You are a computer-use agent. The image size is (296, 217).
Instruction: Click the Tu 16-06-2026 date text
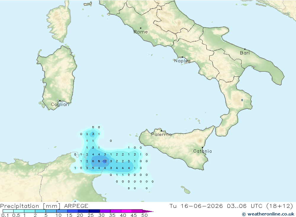pyautogui.click(x=196, y=206)
